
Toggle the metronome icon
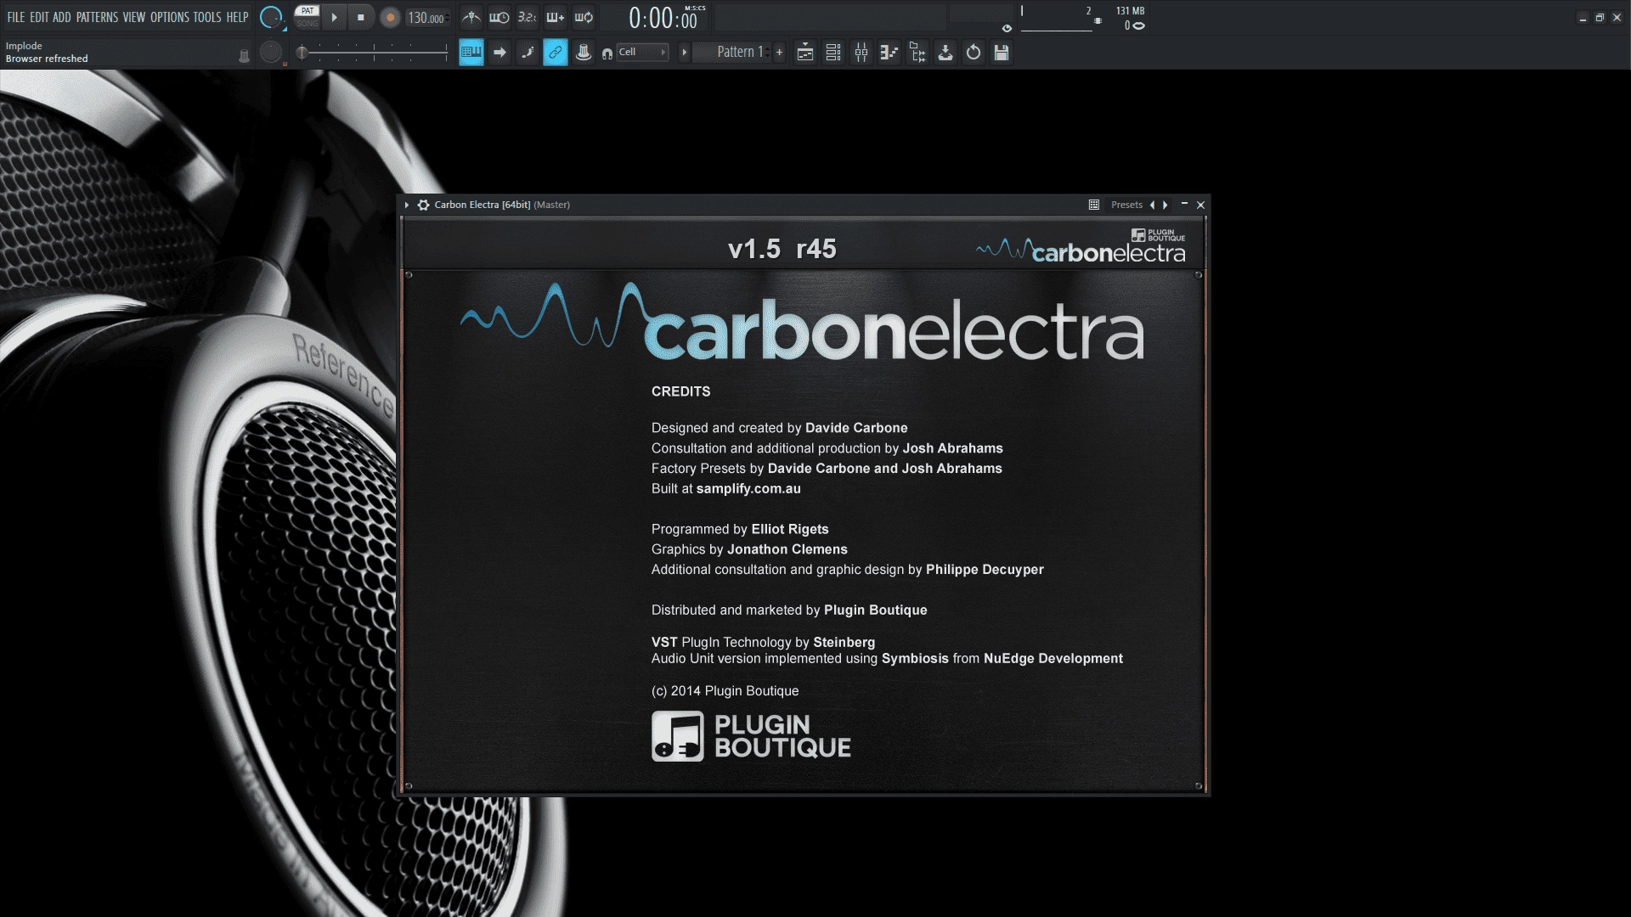pos(471,17)
